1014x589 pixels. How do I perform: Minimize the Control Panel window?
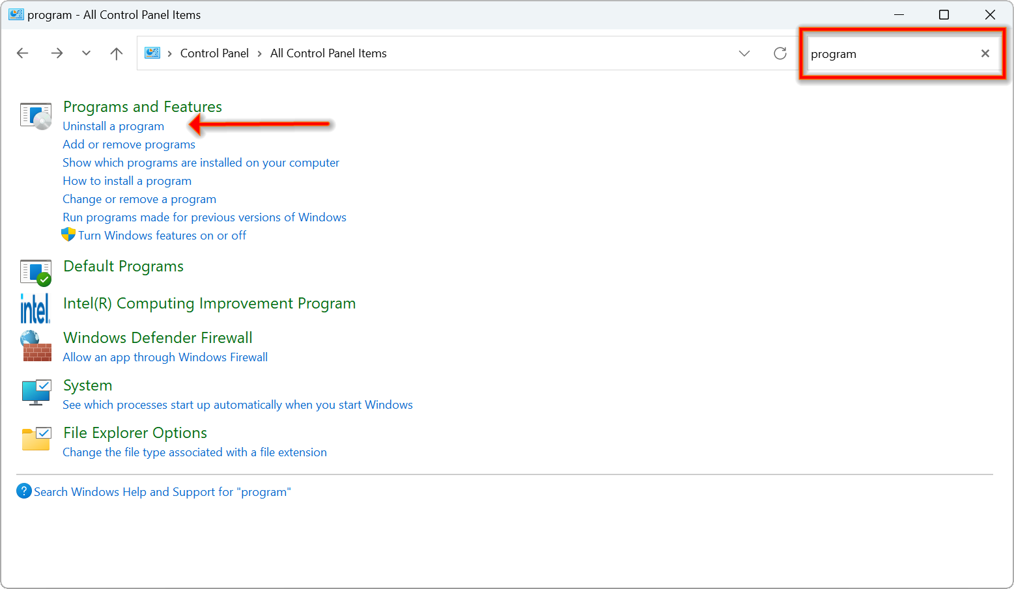(899, 14)
